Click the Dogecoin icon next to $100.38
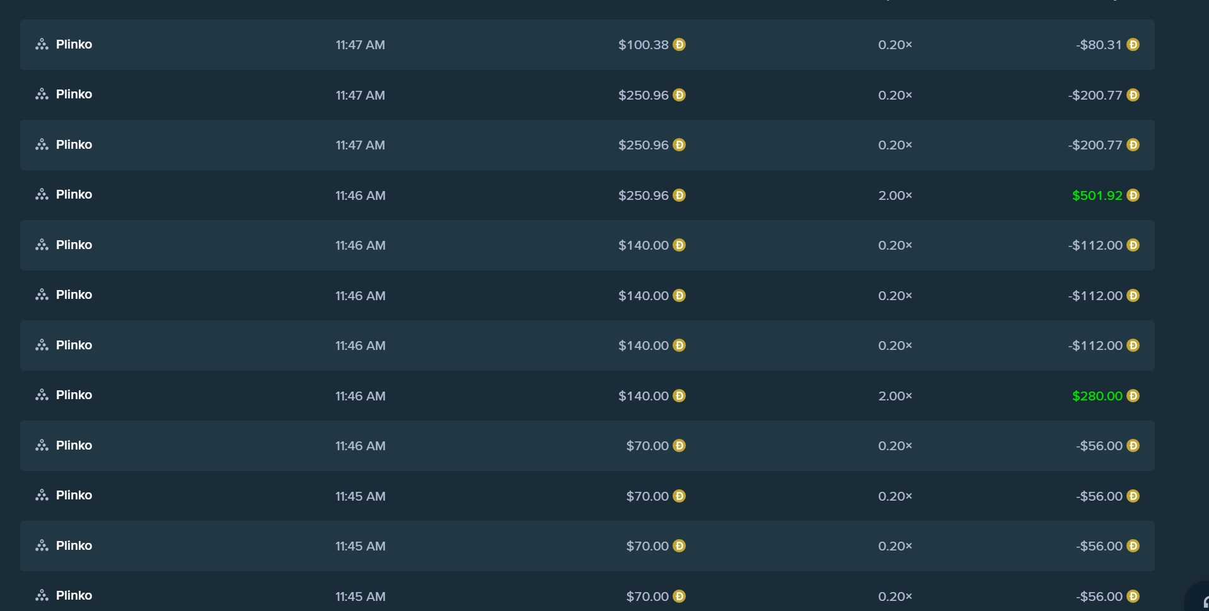The width and height of the screenshot is (1209, 611). pyautogui.click(x=680, y=45)
